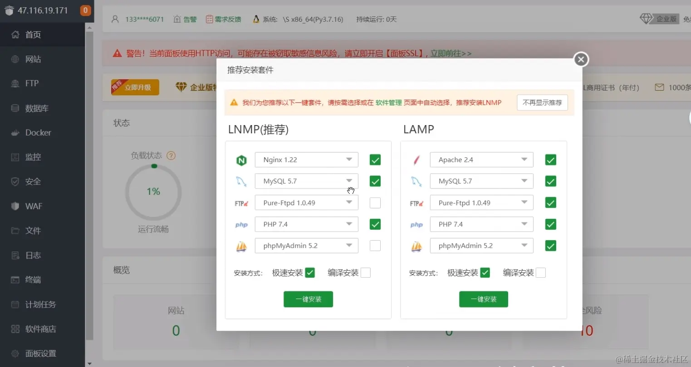Screen dimensions: 691x367
Task: Open the LNMP phpMyAdmin 5.2 dropdown
Action: [x=307, y=246]
